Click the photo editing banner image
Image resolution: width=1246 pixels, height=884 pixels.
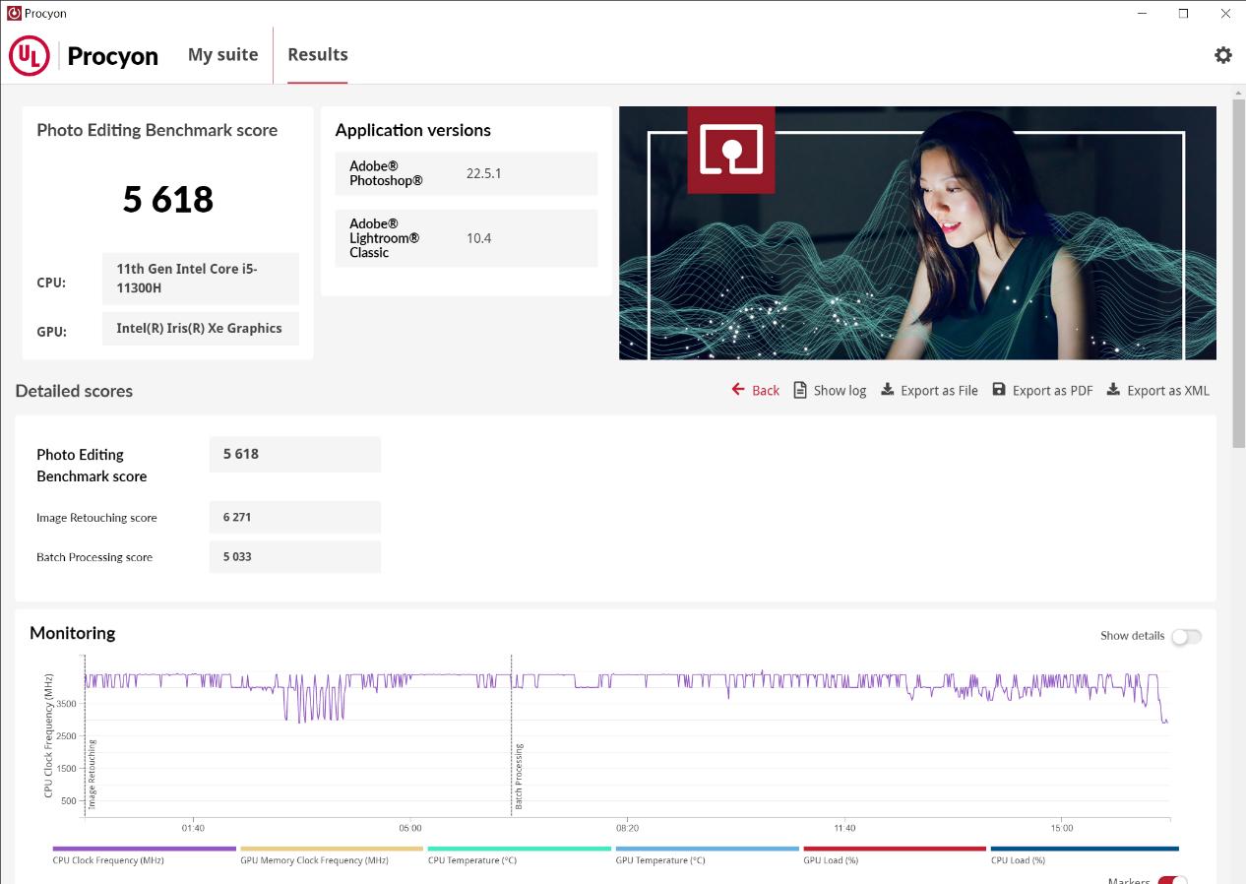tap(916, 233)
